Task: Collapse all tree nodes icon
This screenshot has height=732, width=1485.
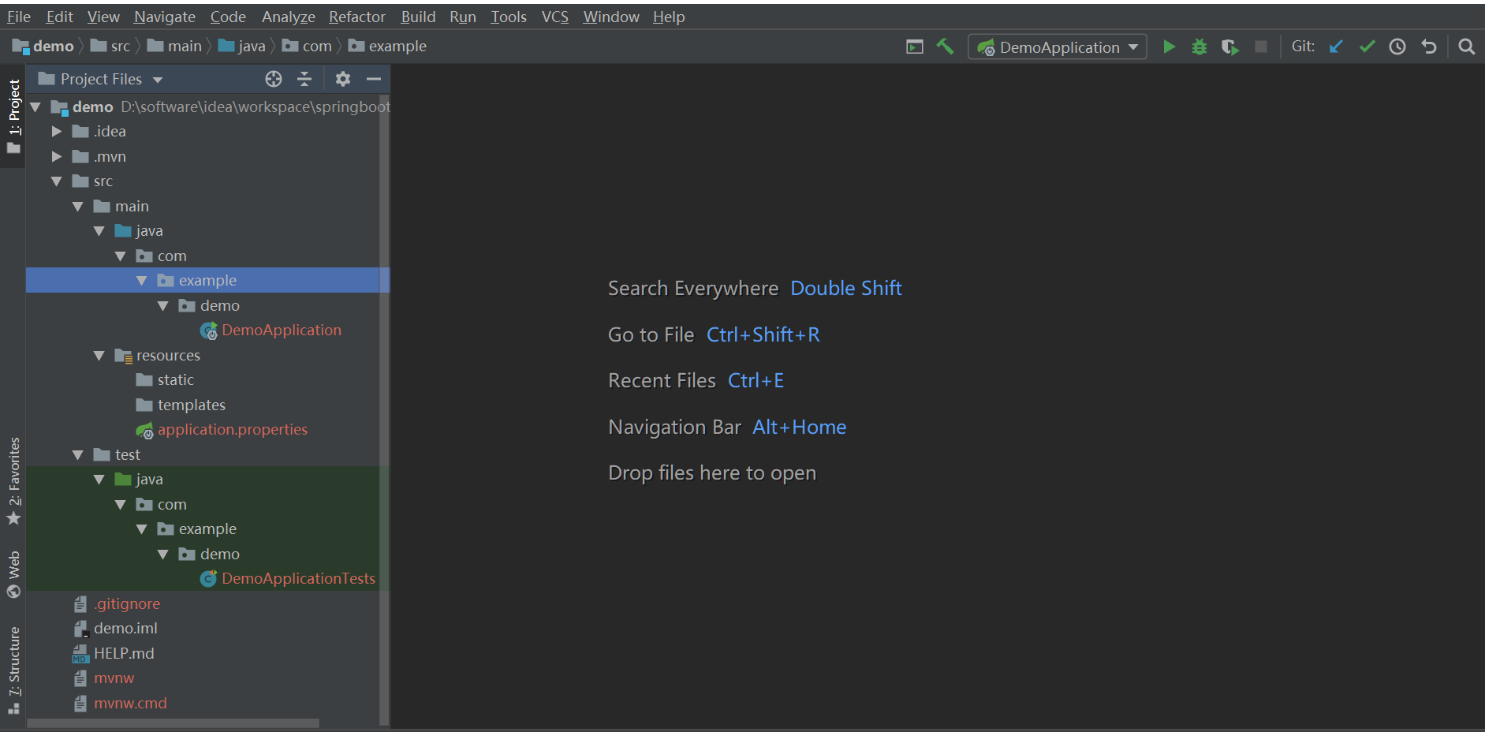Action: point(304,79)
